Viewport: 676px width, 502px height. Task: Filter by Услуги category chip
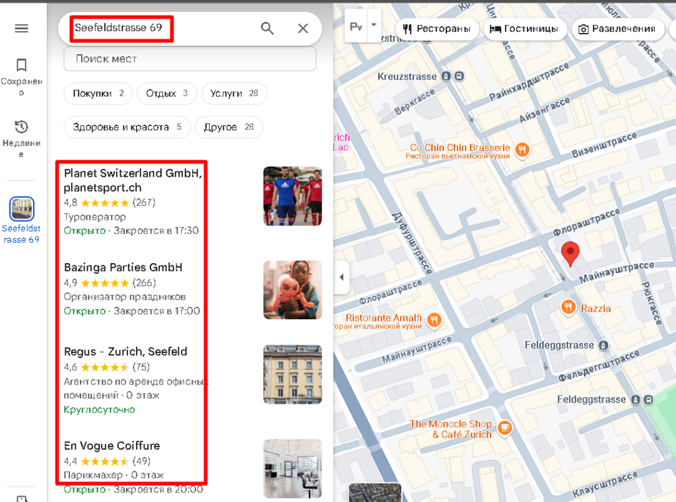point(234,93)
